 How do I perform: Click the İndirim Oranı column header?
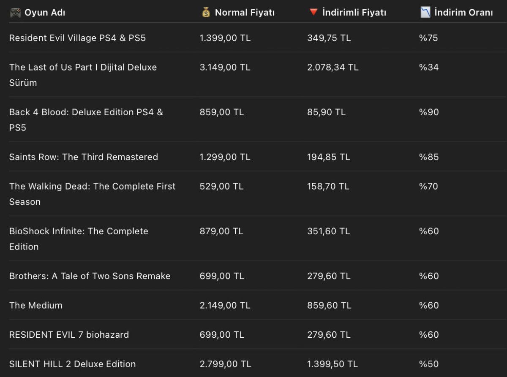point(463,13)
